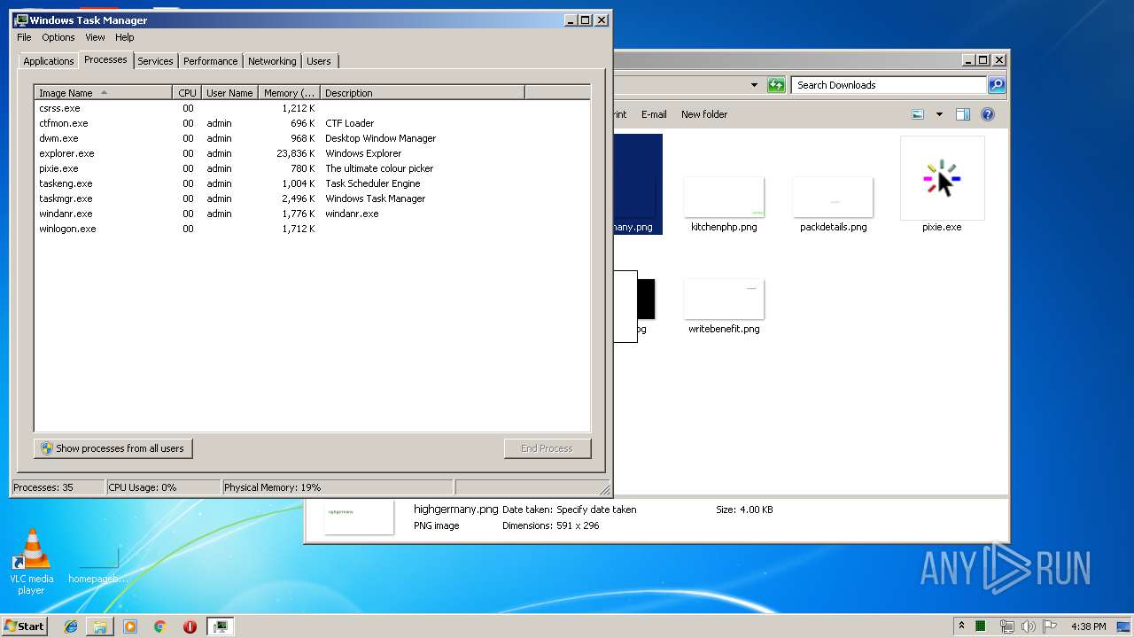Click the End Process button
The image size is (1134, 638).
coord(547,448)
